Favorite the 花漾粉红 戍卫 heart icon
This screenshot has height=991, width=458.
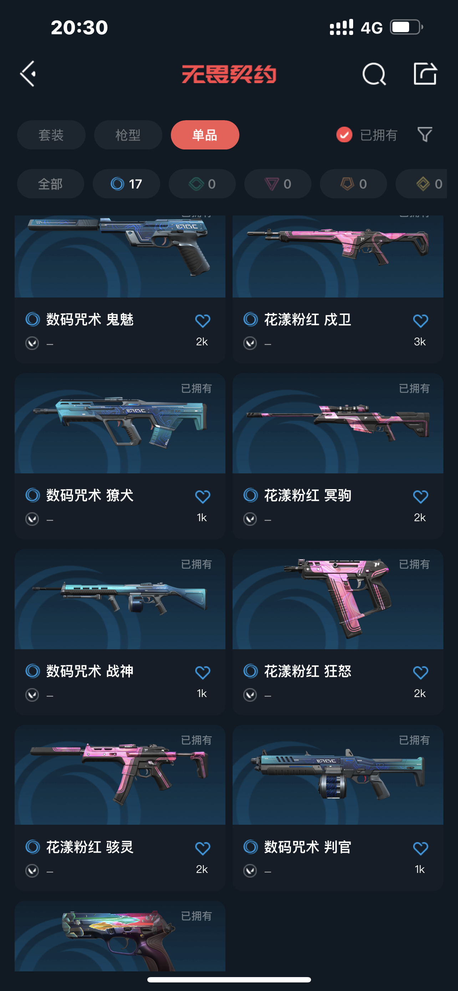point(420,320)
